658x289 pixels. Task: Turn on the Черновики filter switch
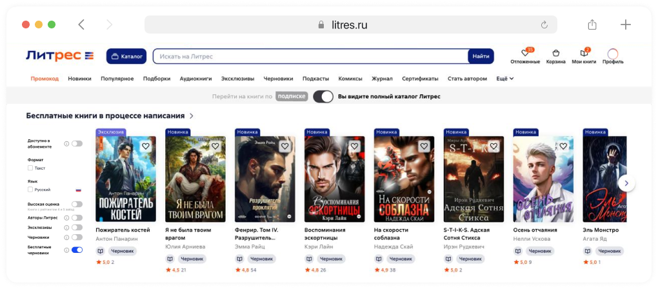pyautogui.click(x=77, y=237)
